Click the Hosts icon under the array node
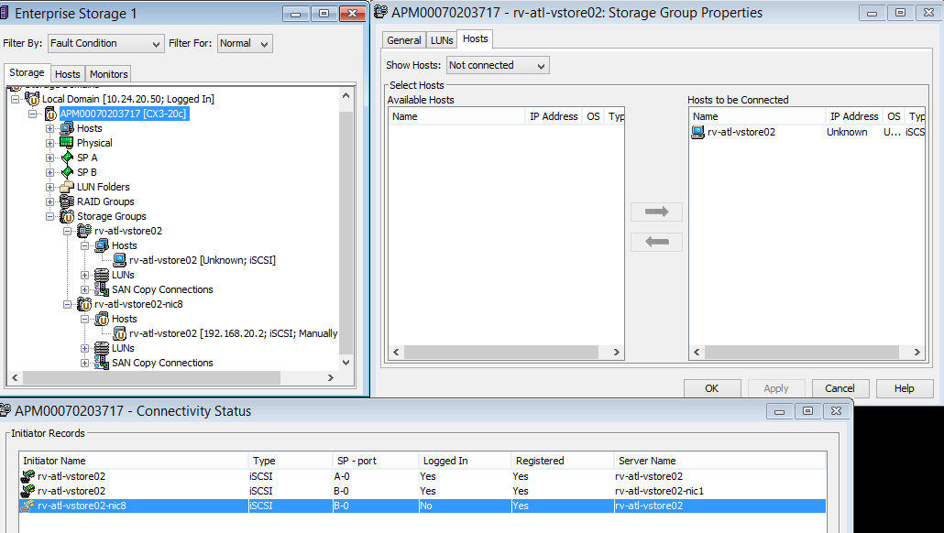Screen dimensions: 944x533 point(67,128)
